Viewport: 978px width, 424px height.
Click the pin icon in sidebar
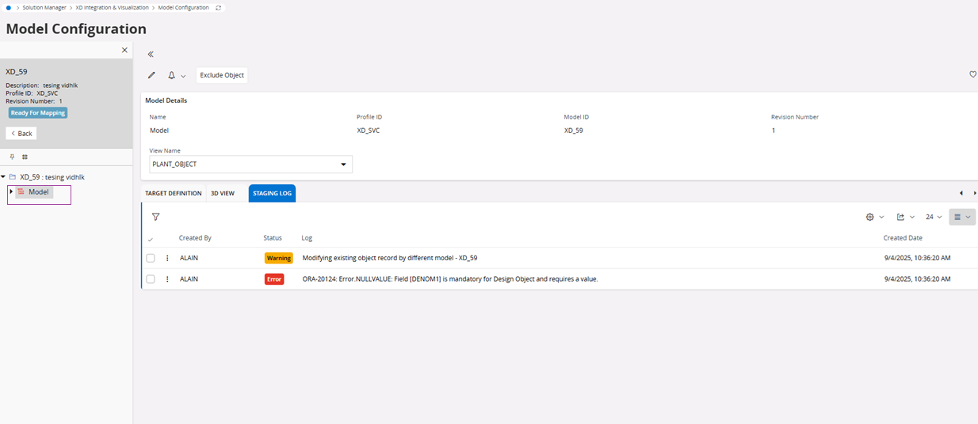(x=12, y=157)
